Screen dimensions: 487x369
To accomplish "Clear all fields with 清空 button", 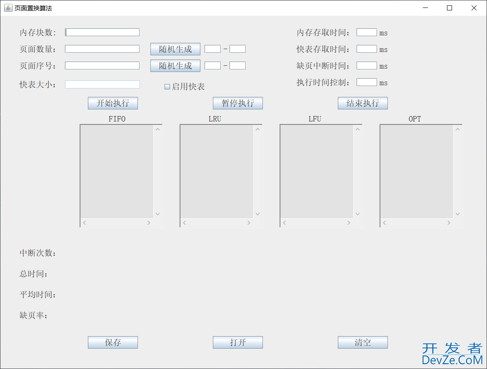I will pyautogui.click(x=362, y=342).
